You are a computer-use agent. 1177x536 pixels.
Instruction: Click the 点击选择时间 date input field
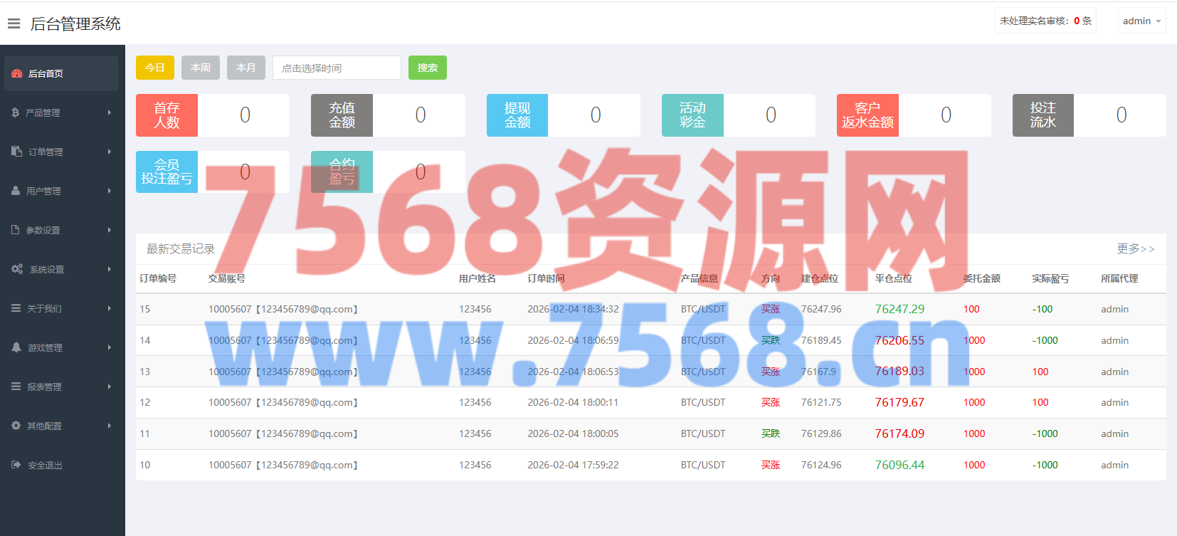(337, 68)
